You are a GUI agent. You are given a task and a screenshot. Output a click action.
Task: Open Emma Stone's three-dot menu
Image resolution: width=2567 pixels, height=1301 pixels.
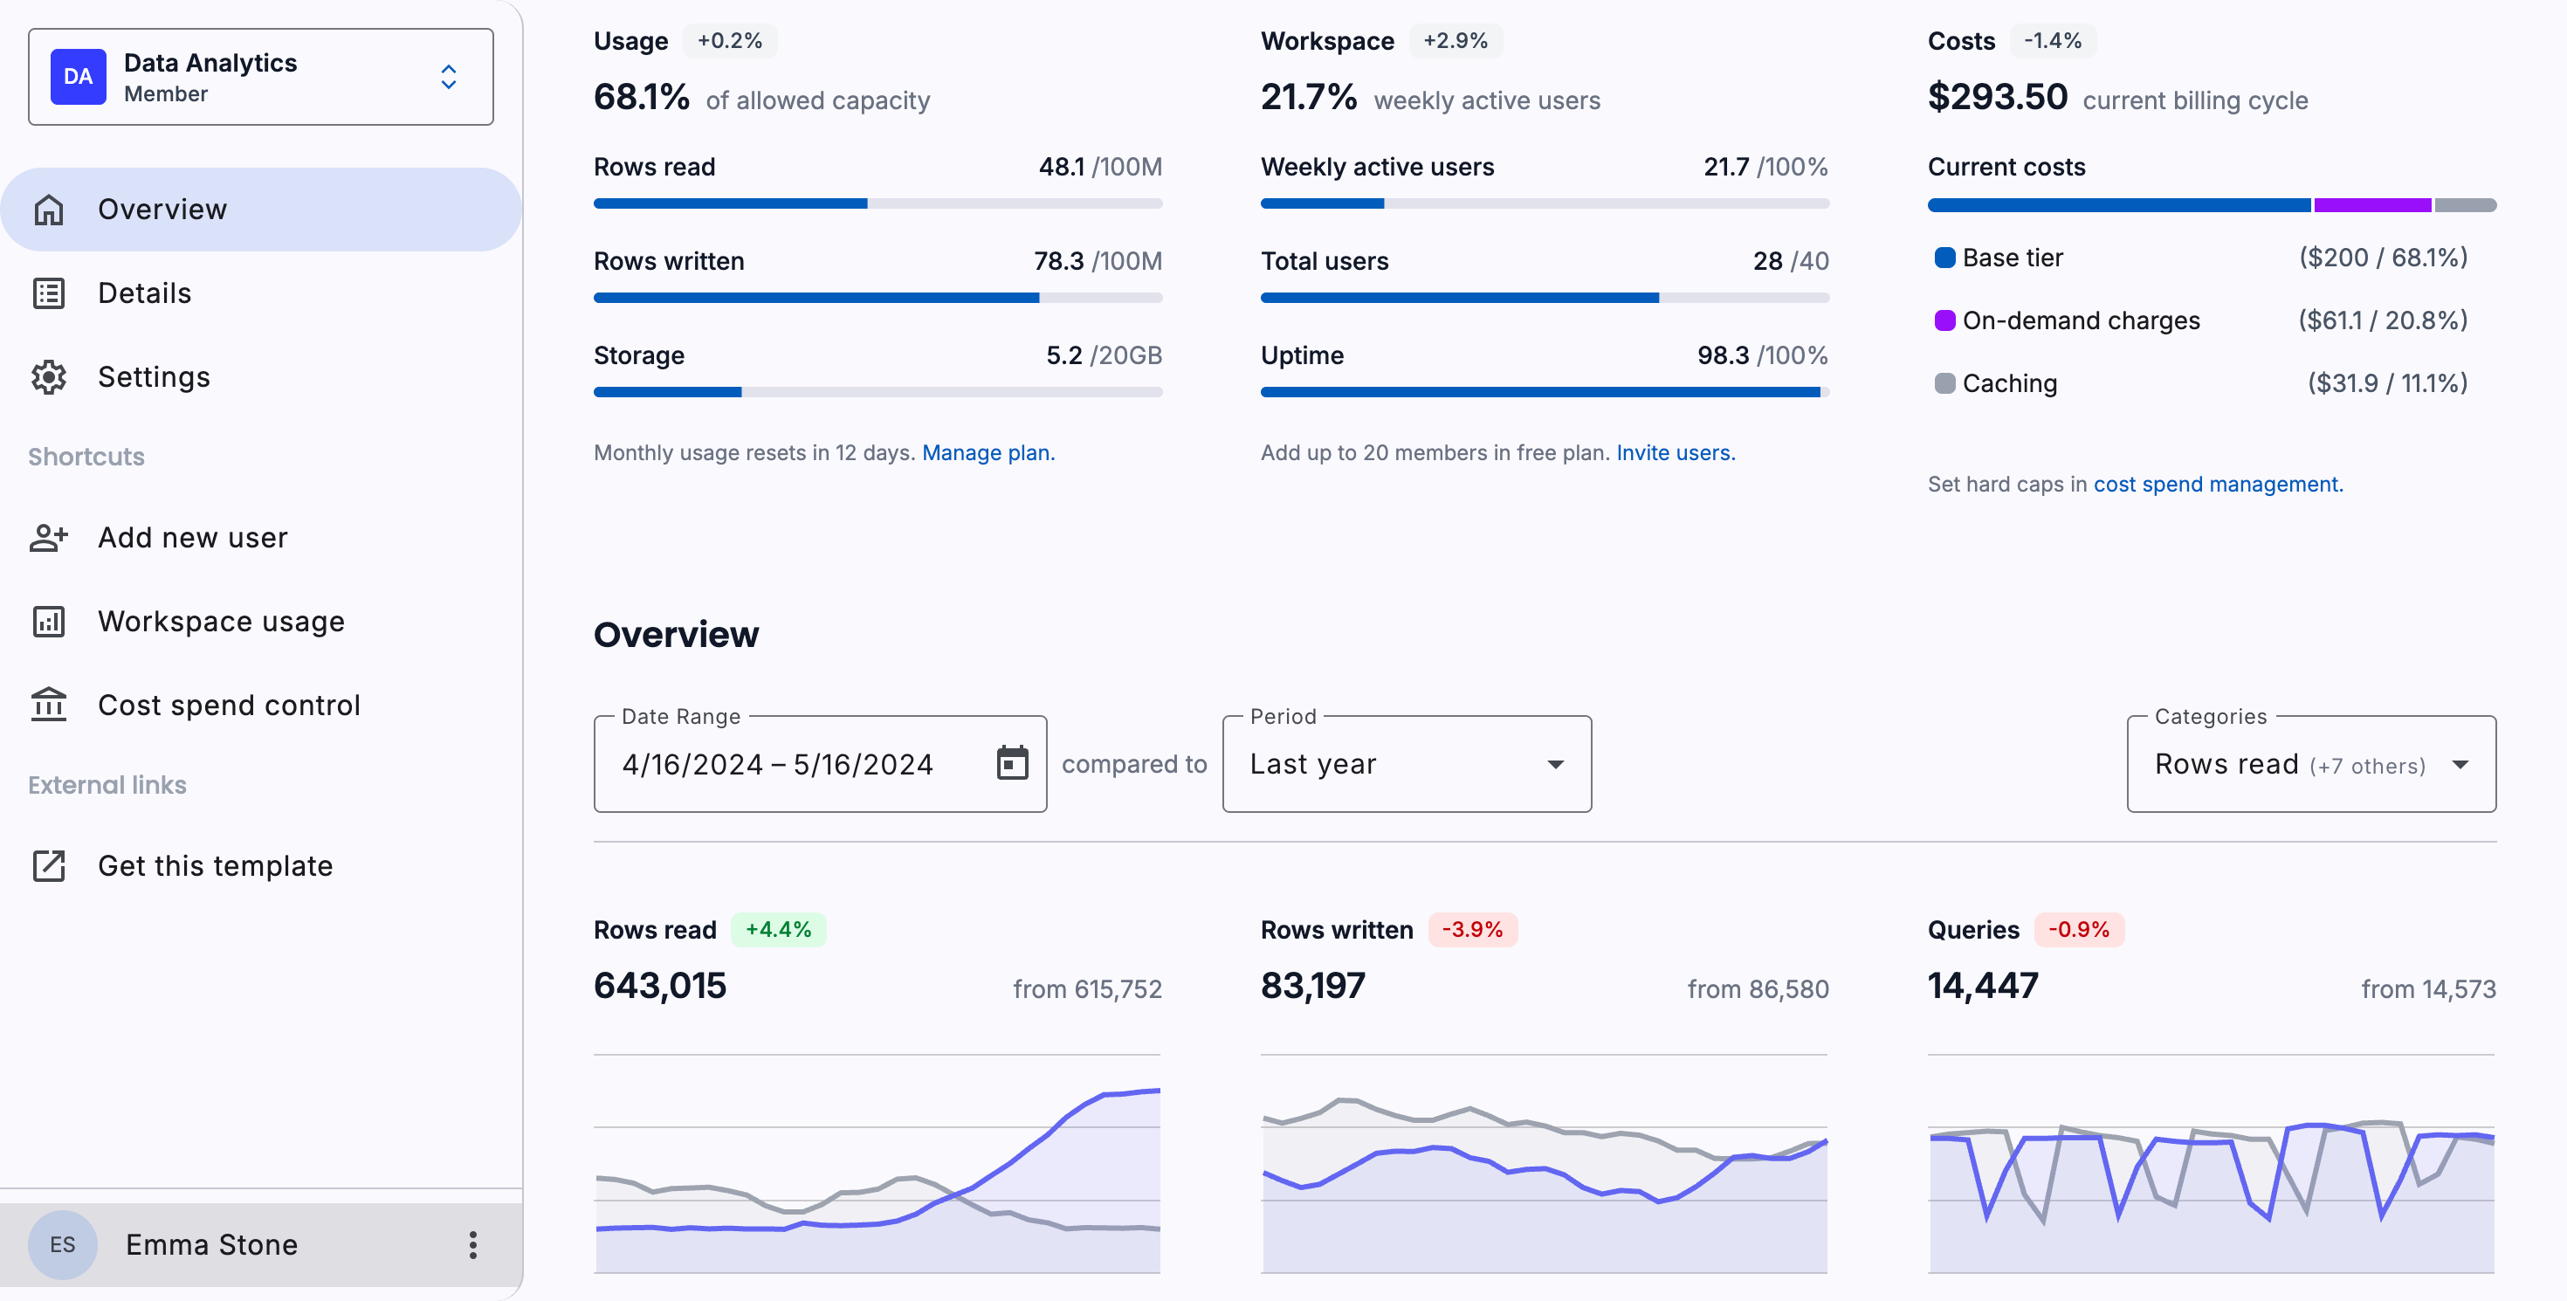(x=472, y=1244)
